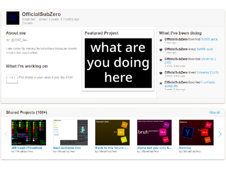Viewport: 226px width, 169px height.
Task: Open the Alpha but you only h... project thumbnail
Action: [x=154, y=132]
